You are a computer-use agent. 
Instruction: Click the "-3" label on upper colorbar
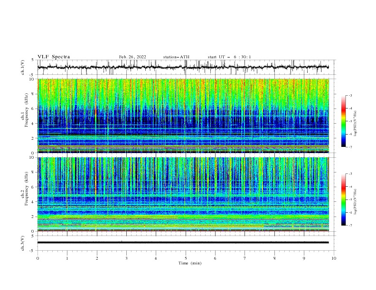coord(350,95)
